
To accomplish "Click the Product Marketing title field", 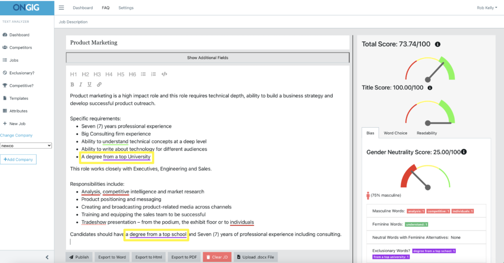I will click(208, 42).
